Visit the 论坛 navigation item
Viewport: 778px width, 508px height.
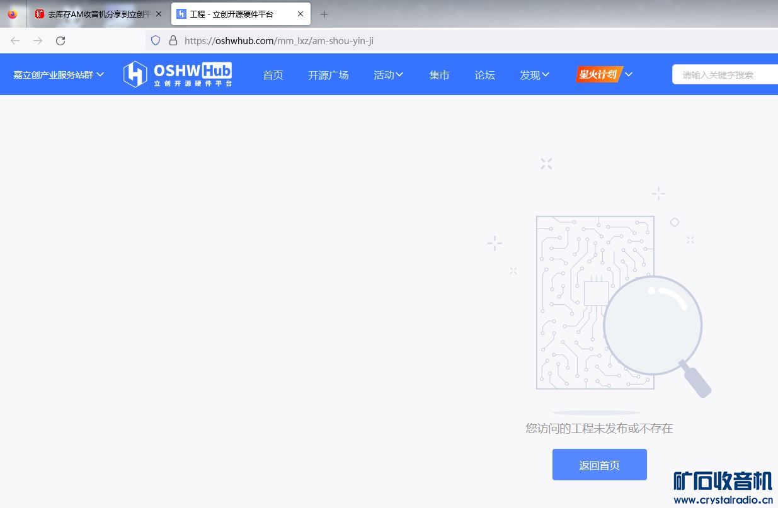pos(484,75)
